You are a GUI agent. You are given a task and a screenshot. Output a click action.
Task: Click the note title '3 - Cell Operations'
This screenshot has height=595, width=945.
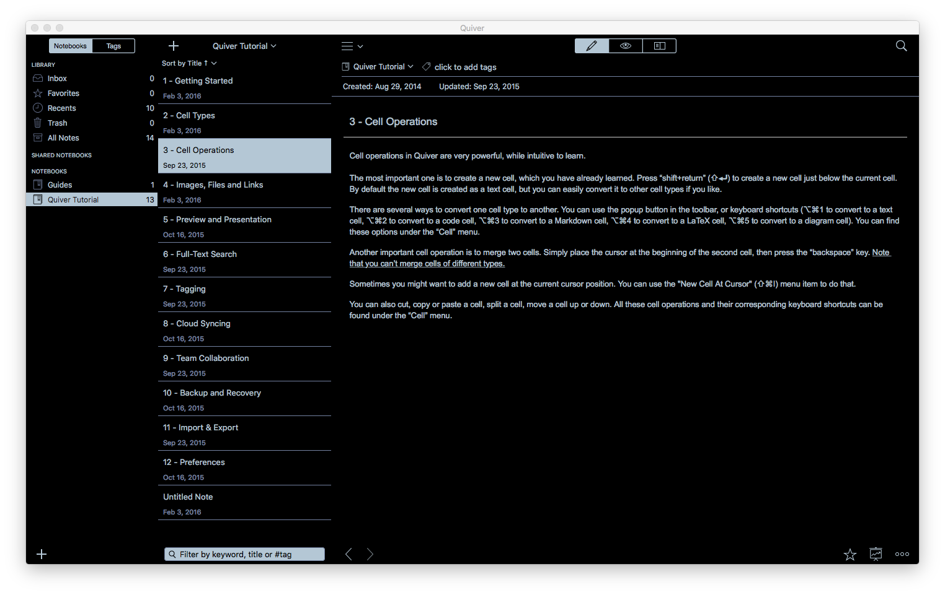(x=393, y=122)
